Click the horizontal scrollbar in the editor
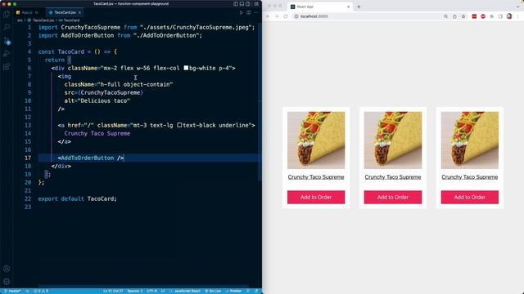Image resolution: width=524 pixels, height=294 pixels. (144, 286)
